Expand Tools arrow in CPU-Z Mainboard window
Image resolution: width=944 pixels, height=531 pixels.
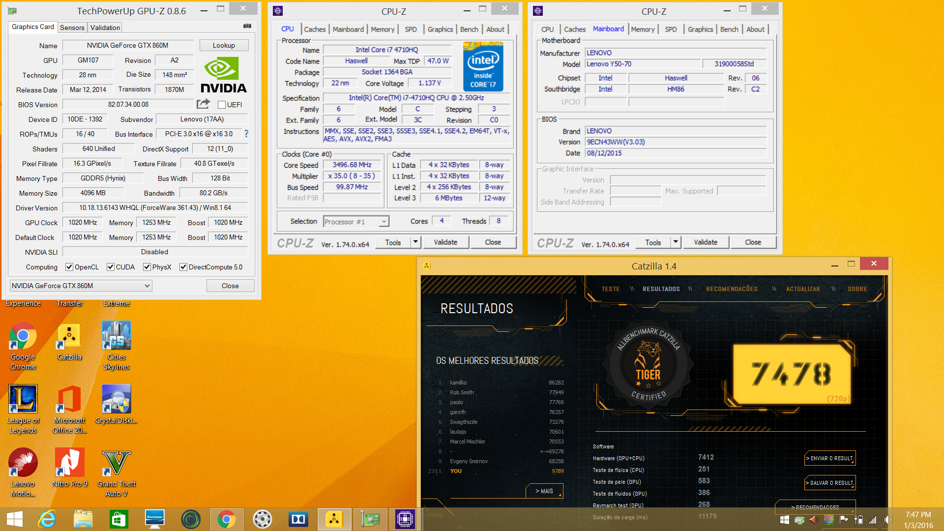(676, 242)
